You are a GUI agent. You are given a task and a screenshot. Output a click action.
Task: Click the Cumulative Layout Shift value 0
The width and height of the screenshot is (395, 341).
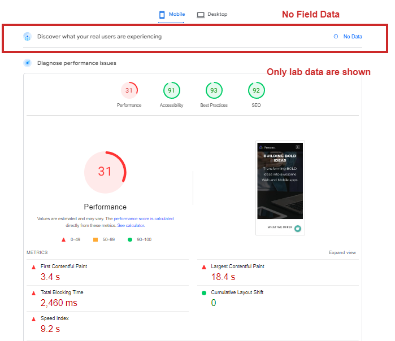214,303
